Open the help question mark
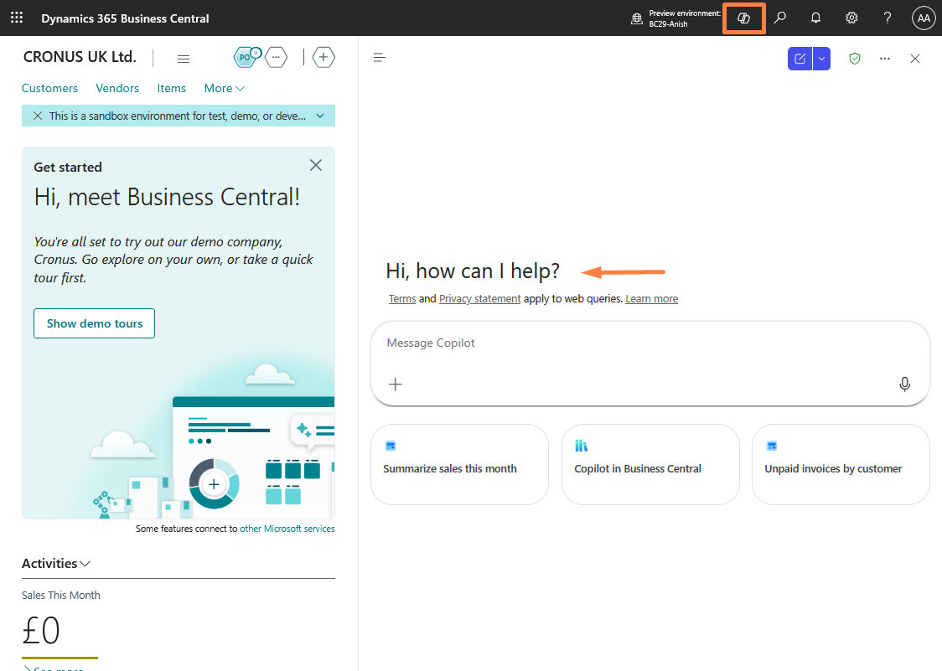942x671 pixels. [888, 18]
